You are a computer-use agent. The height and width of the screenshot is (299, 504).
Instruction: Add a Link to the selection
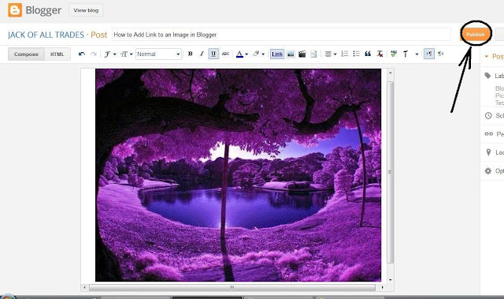[x=277, y=54]
